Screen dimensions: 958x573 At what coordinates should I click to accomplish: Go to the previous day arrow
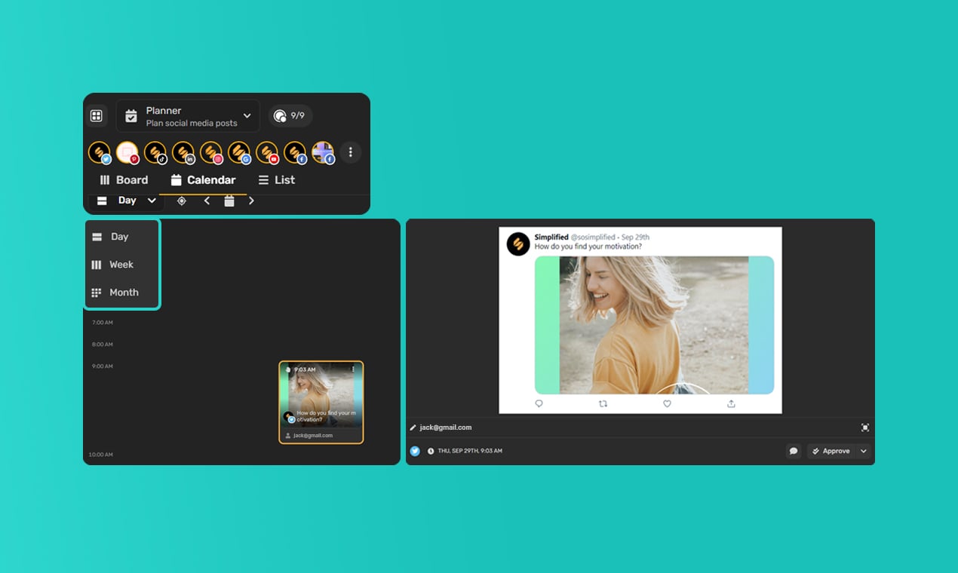[207, 201]
